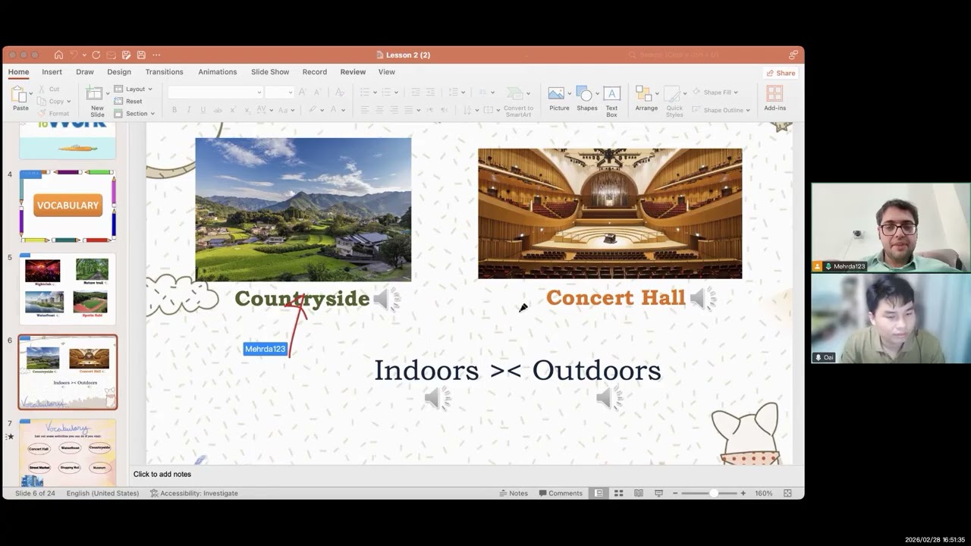
Task: Click English (United States) language indicator
Action: pyautogui.click(x=102, y=493)
